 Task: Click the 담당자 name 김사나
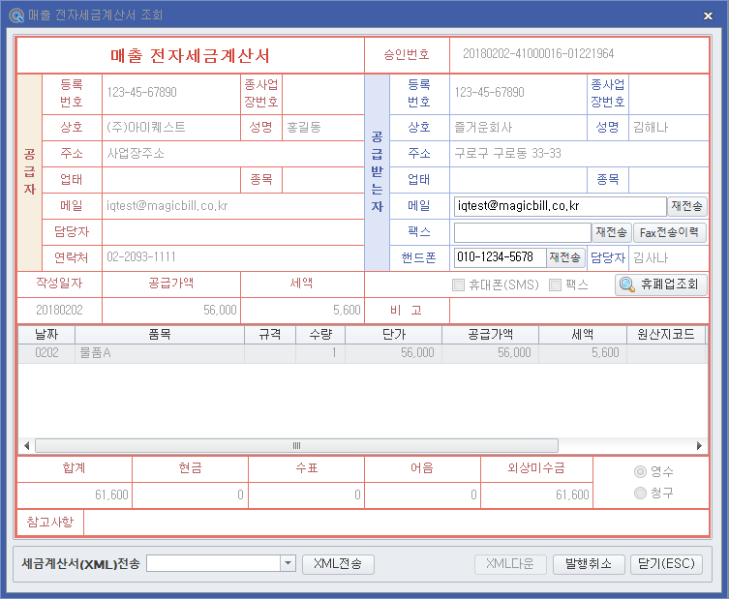point(651,258)
